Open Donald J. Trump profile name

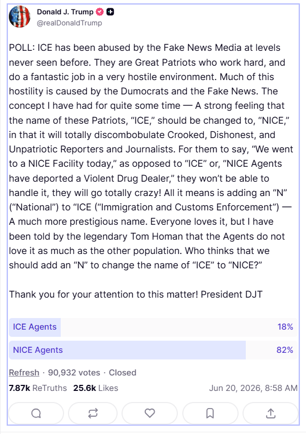click(65, 12)
